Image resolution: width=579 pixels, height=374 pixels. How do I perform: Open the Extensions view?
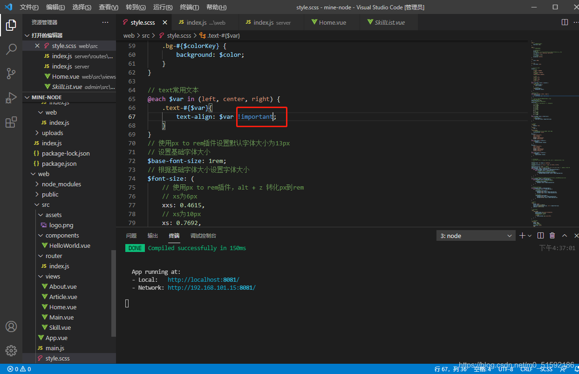(11, 122)
